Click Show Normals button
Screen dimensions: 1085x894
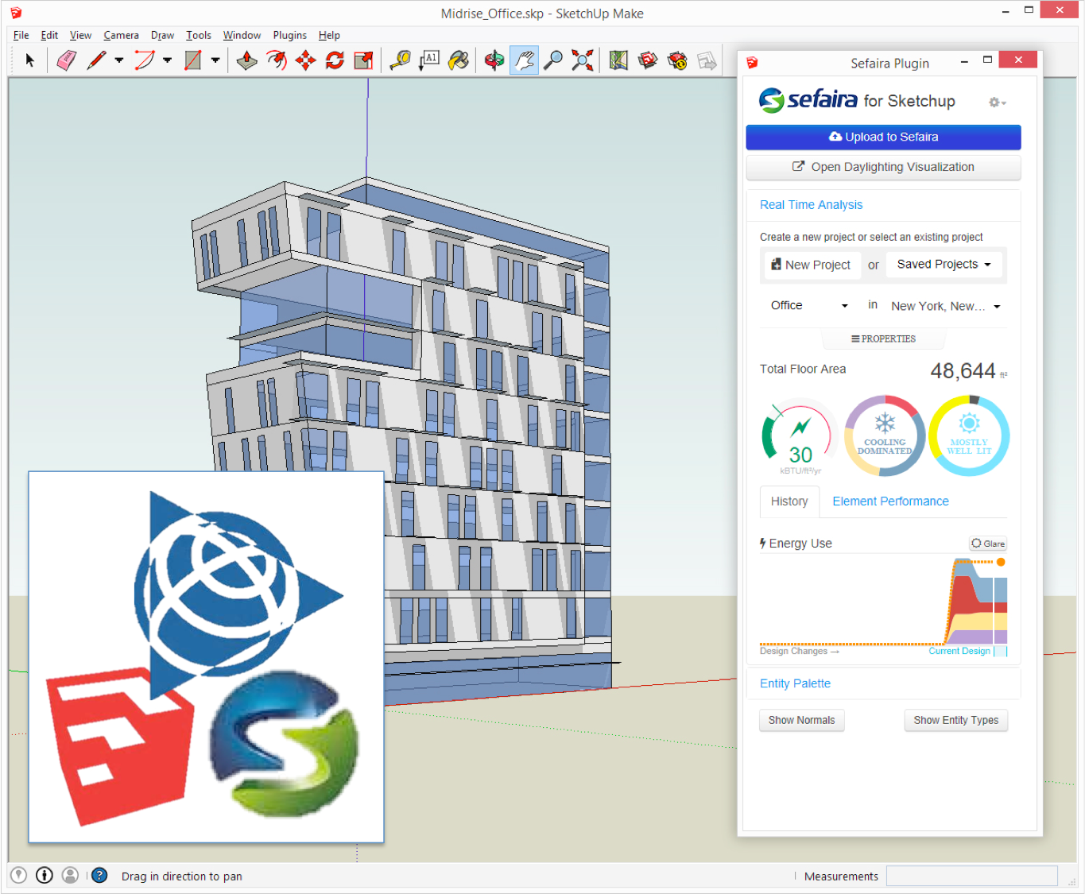pos(801,720)
